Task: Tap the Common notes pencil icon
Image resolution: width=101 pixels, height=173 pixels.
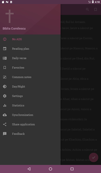Action: click(5, 77)
